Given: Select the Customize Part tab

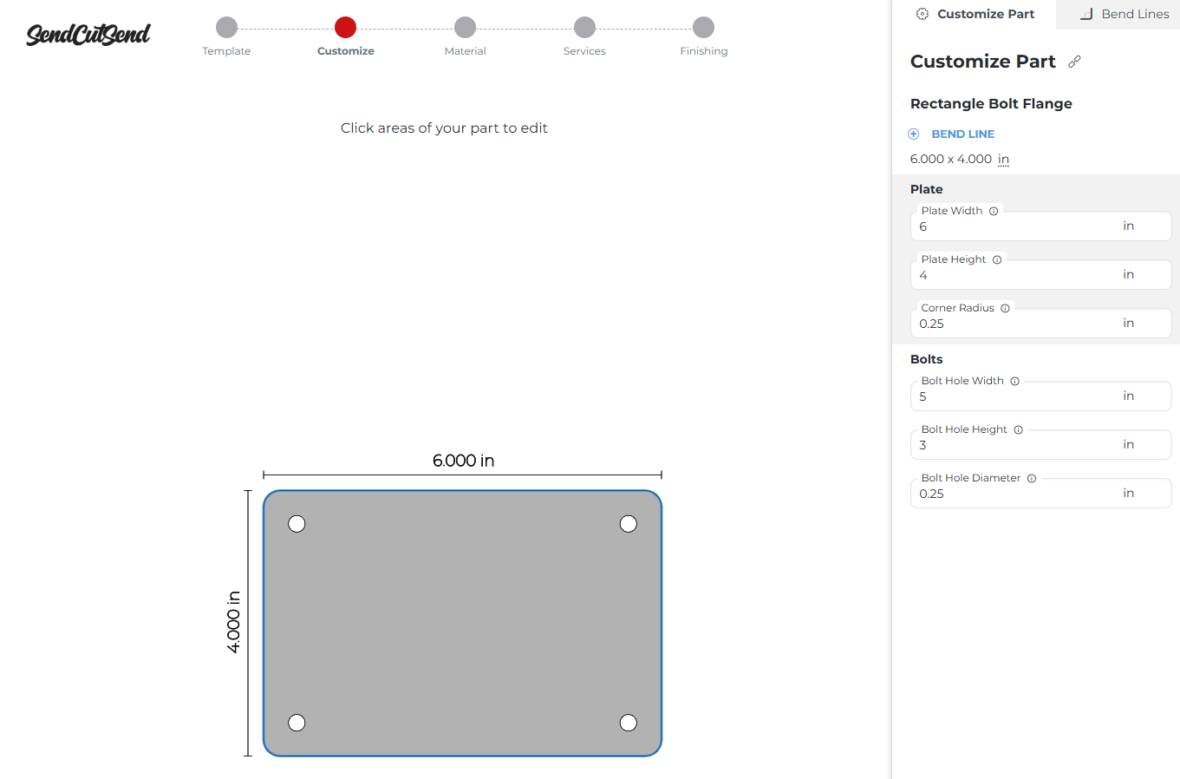Looking at the screenshot, I should pyautogui.click(x=975, y=14).
